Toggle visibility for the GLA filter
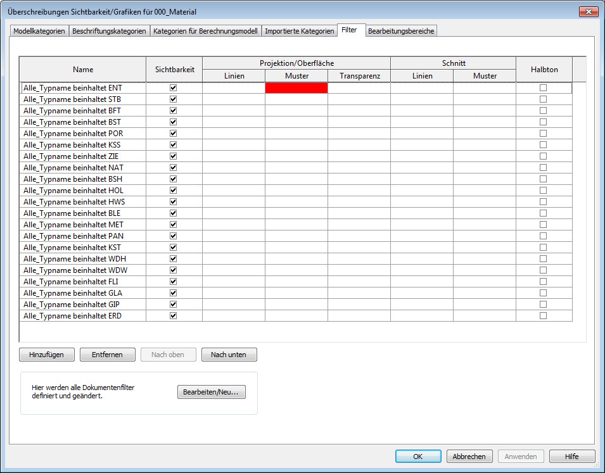This screenshot has width=605, height=473. (173, 293)
